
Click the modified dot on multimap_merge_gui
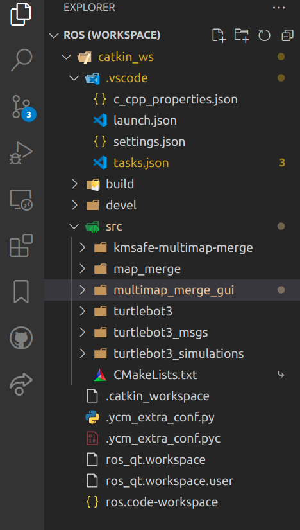pos(281,290)
